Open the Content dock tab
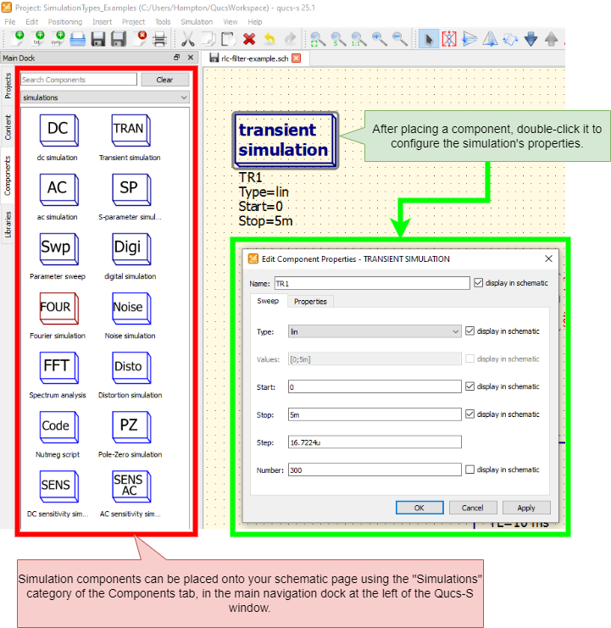The height and width of the screenshot is (628, 611). click(8, 127)
